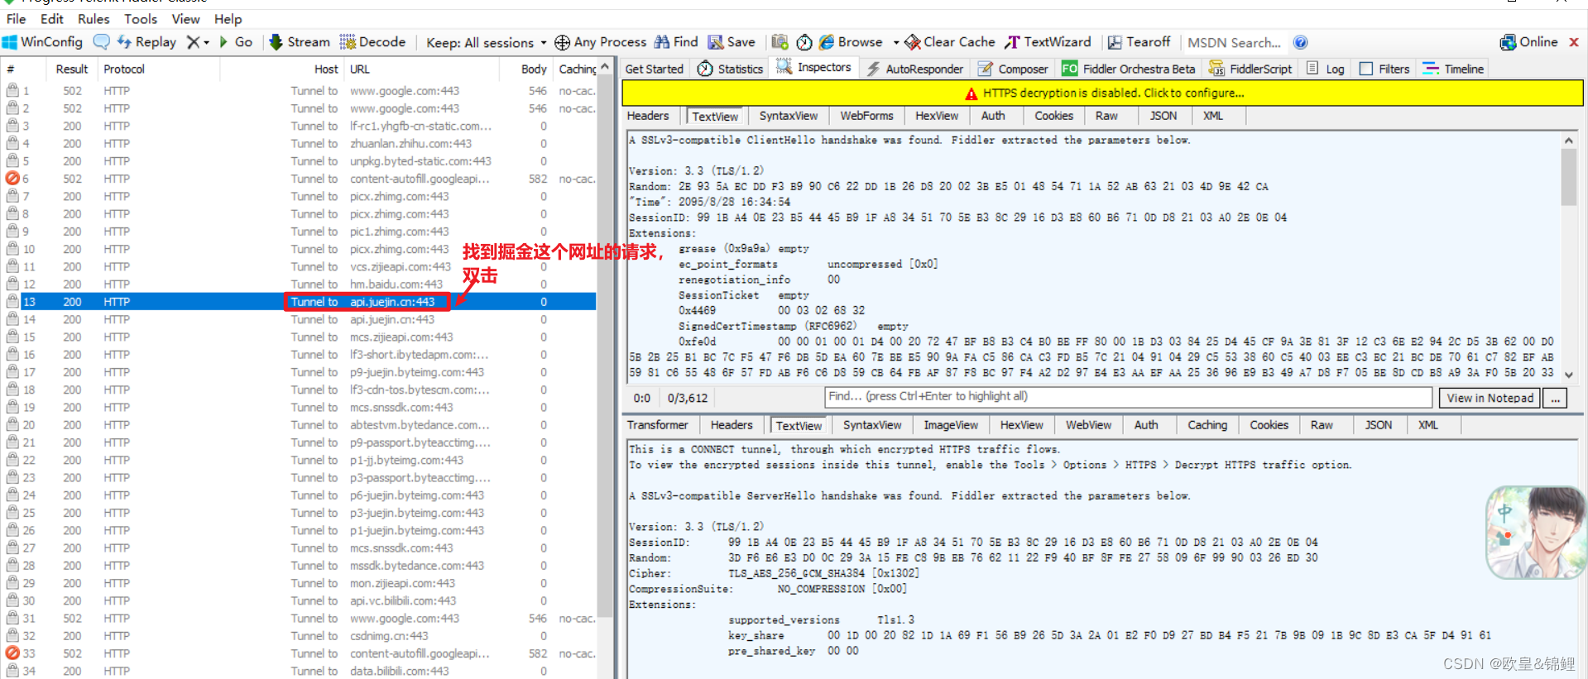Close the toolbar with red X
1588x679 pixels.
[1574, 42]
